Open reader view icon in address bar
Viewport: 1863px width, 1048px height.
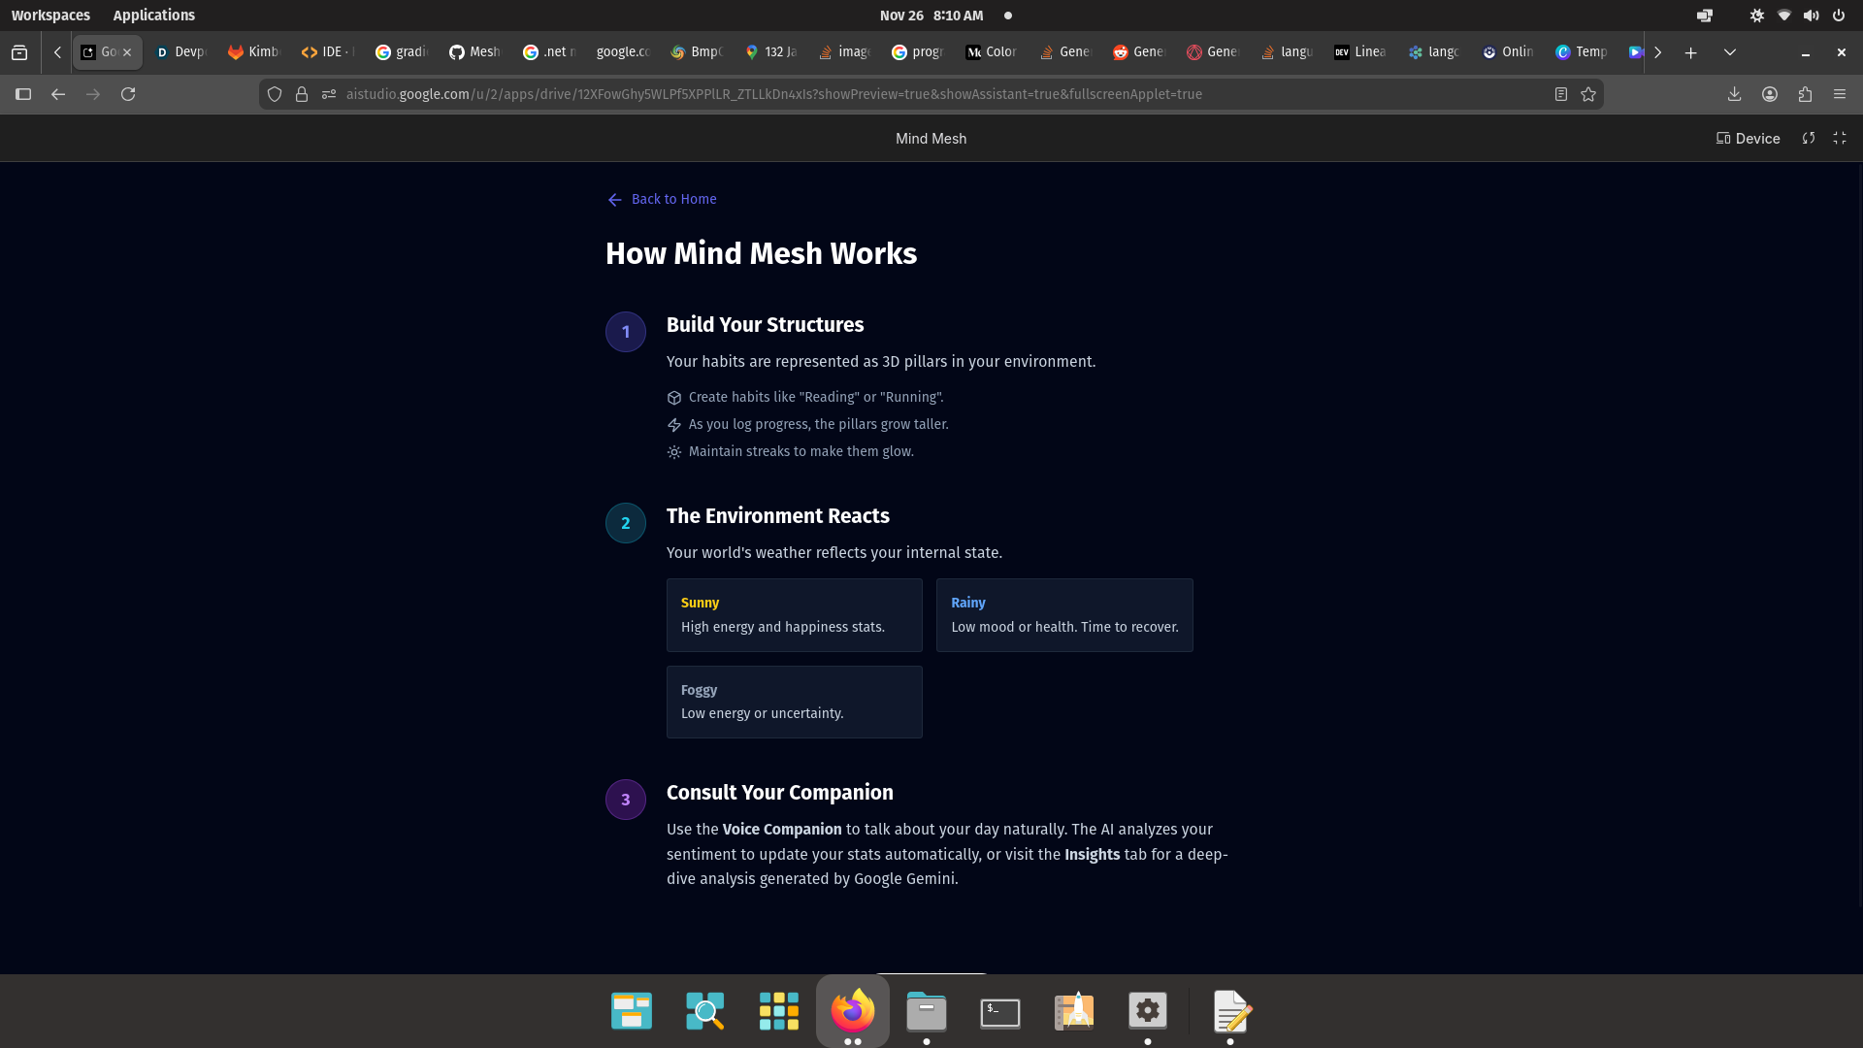(x=1560, y=94)
